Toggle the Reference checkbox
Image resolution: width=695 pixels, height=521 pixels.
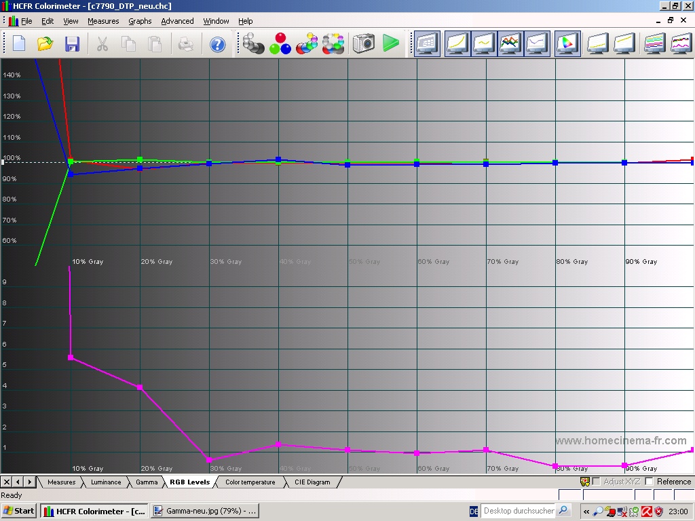tap(649, 482)
